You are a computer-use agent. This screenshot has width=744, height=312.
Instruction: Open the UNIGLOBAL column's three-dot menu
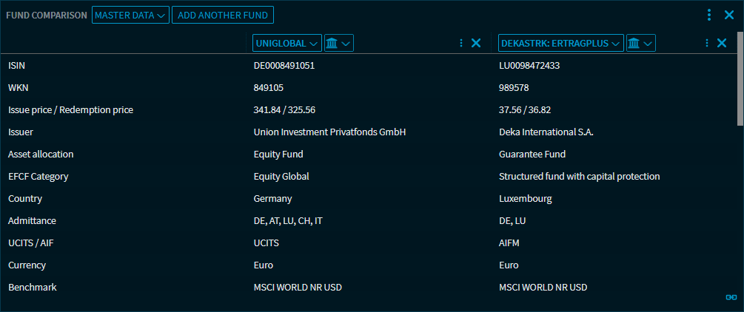coord(461,43)
